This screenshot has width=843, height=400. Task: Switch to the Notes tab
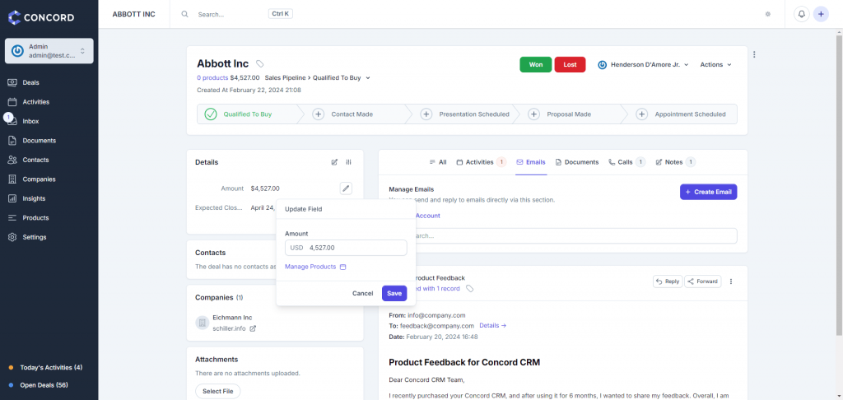coord(675,162)
